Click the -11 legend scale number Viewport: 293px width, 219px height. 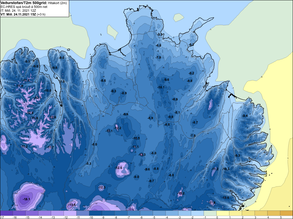[x=78, y=217]
